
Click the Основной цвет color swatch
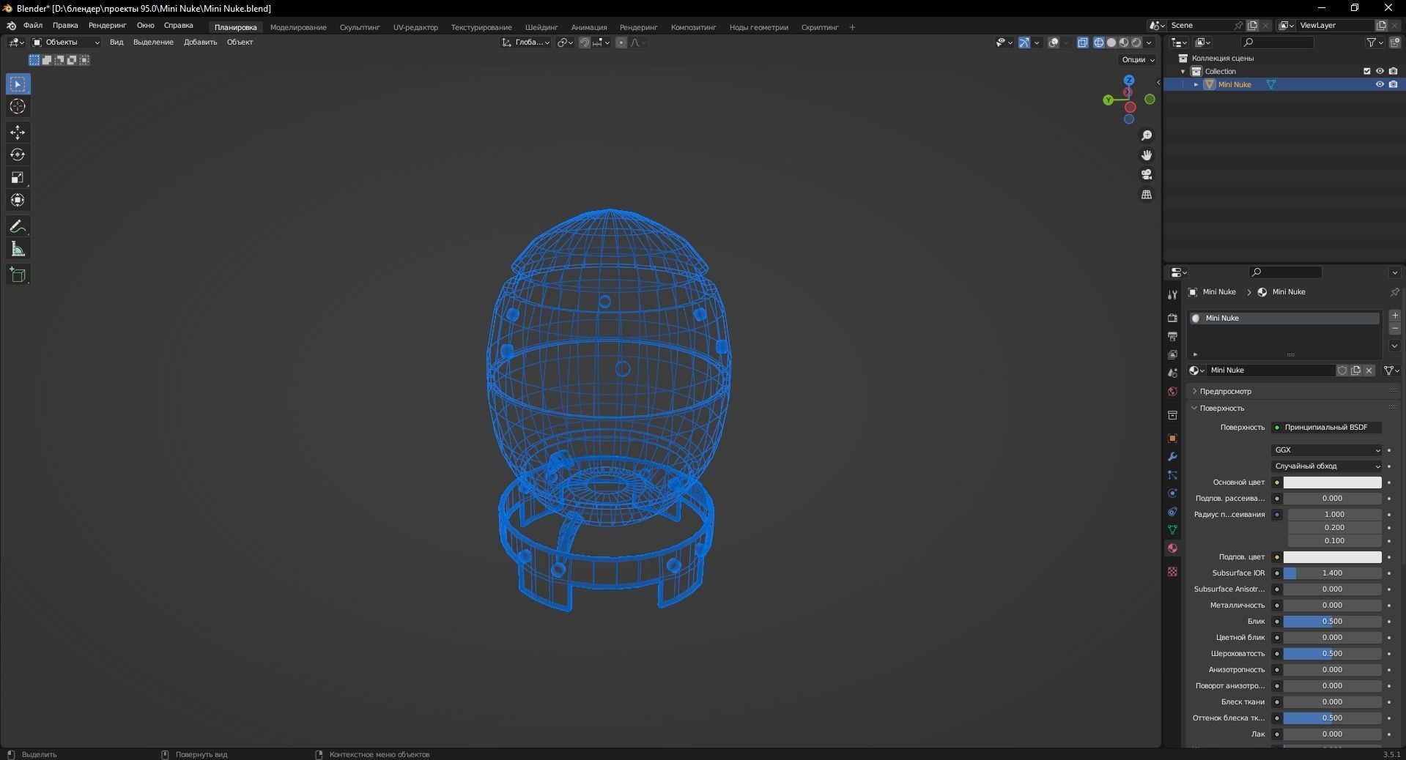[1332, 483]
